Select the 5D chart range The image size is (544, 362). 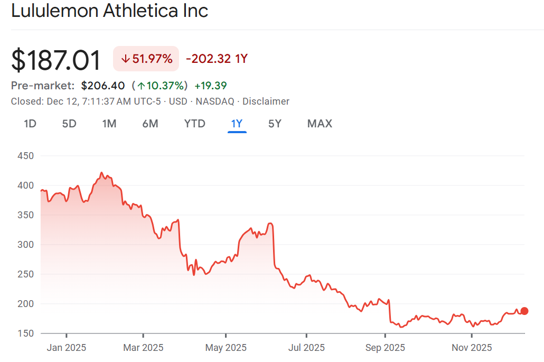(69, 124)
